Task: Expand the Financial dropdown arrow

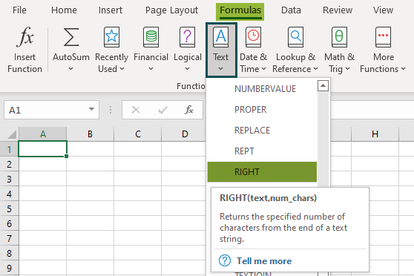Action: (151, 69)
